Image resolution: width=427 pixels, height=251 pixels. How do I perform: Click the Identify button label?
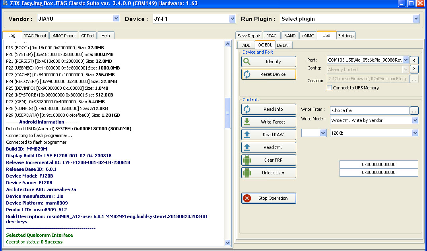(x=273, y=62)
